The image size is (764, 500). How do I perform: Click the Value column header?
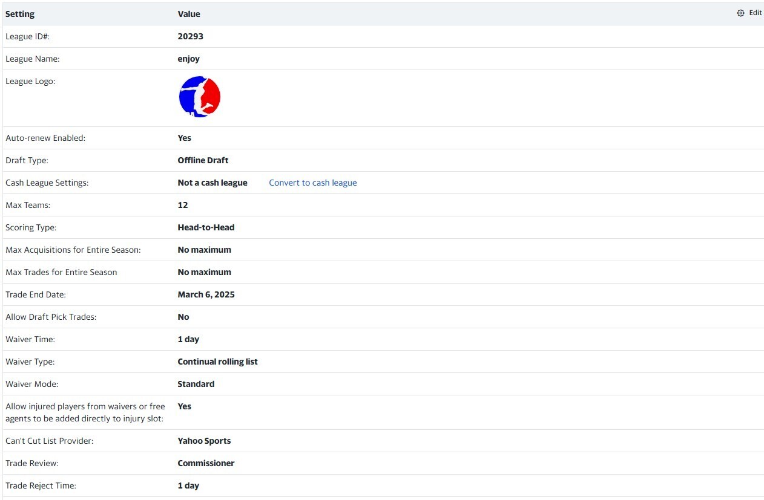tap(189, 14)
